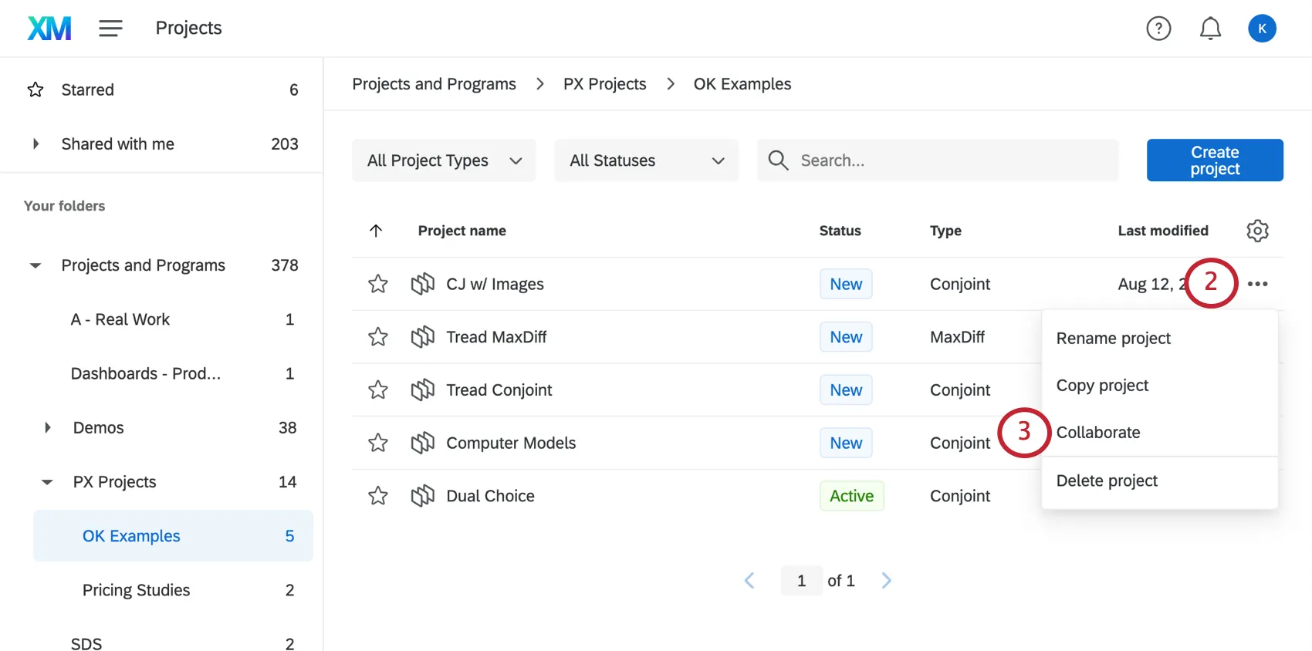Select Delete project in the menu
Viewport: 1312px width, 651px height.
(x=1107, y=481)
